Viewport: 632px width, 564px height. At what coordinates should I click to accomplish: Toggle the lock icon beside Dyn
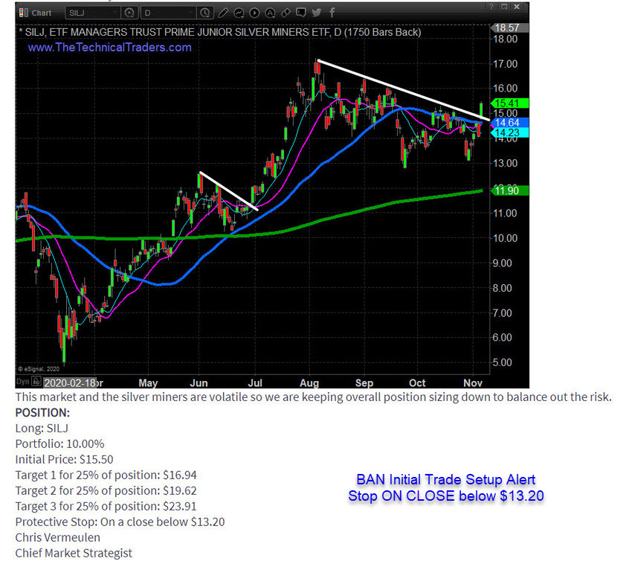point(36,381)
